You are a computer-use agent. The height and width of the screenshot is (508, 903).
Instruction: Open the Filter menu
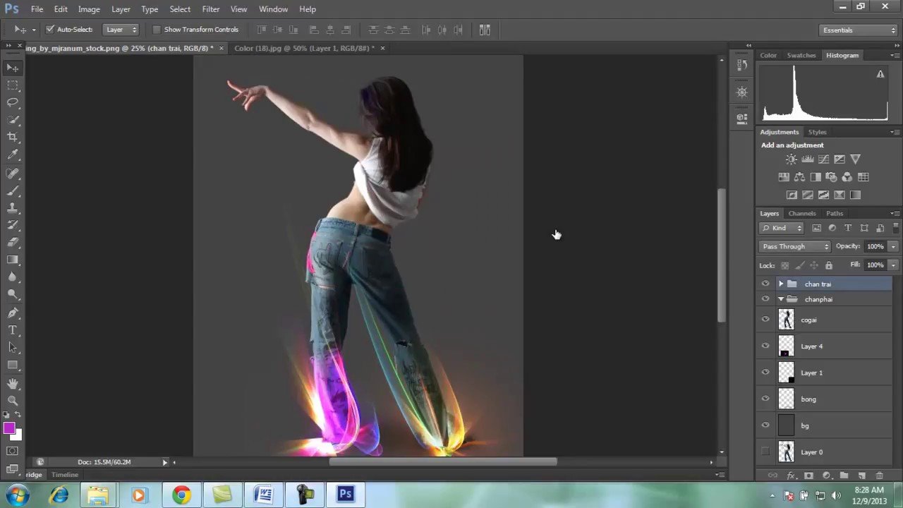coord(210,8)
